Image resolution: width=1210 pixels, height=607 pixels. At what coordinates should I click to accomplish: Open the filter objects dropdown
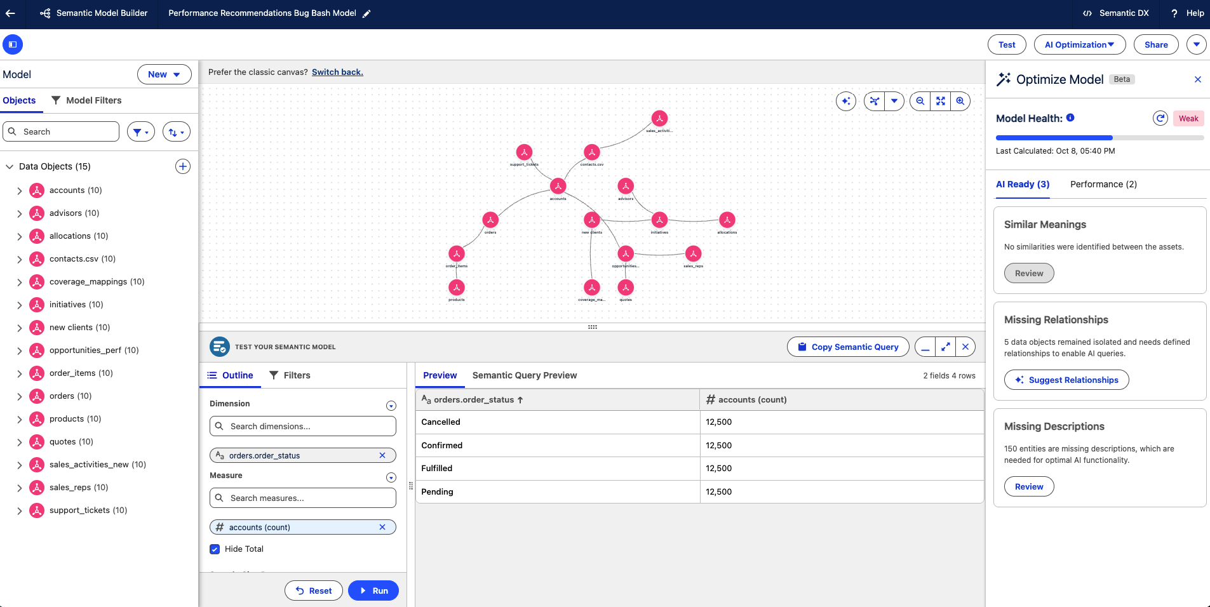tap(141, 132)
